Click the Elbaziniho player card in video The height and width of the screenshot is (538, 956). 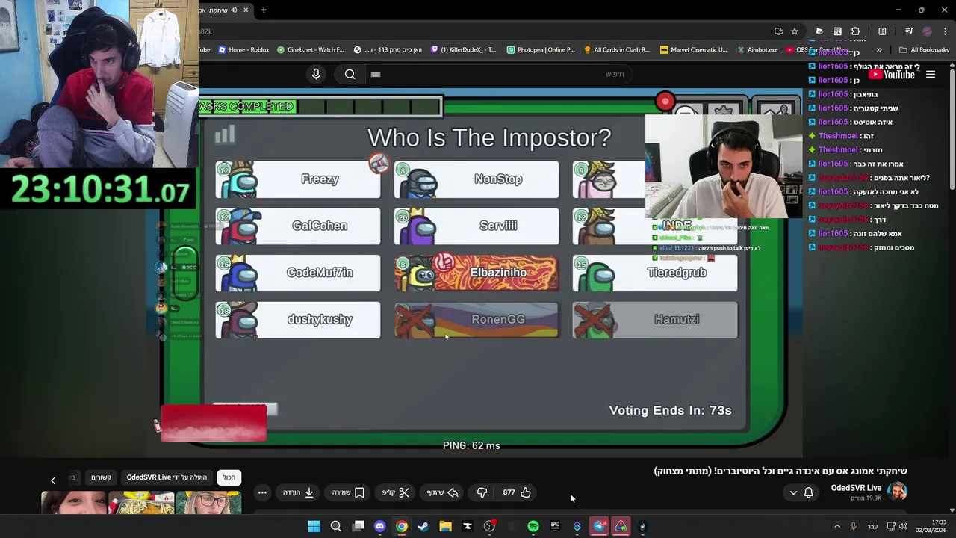click(477, 273)
